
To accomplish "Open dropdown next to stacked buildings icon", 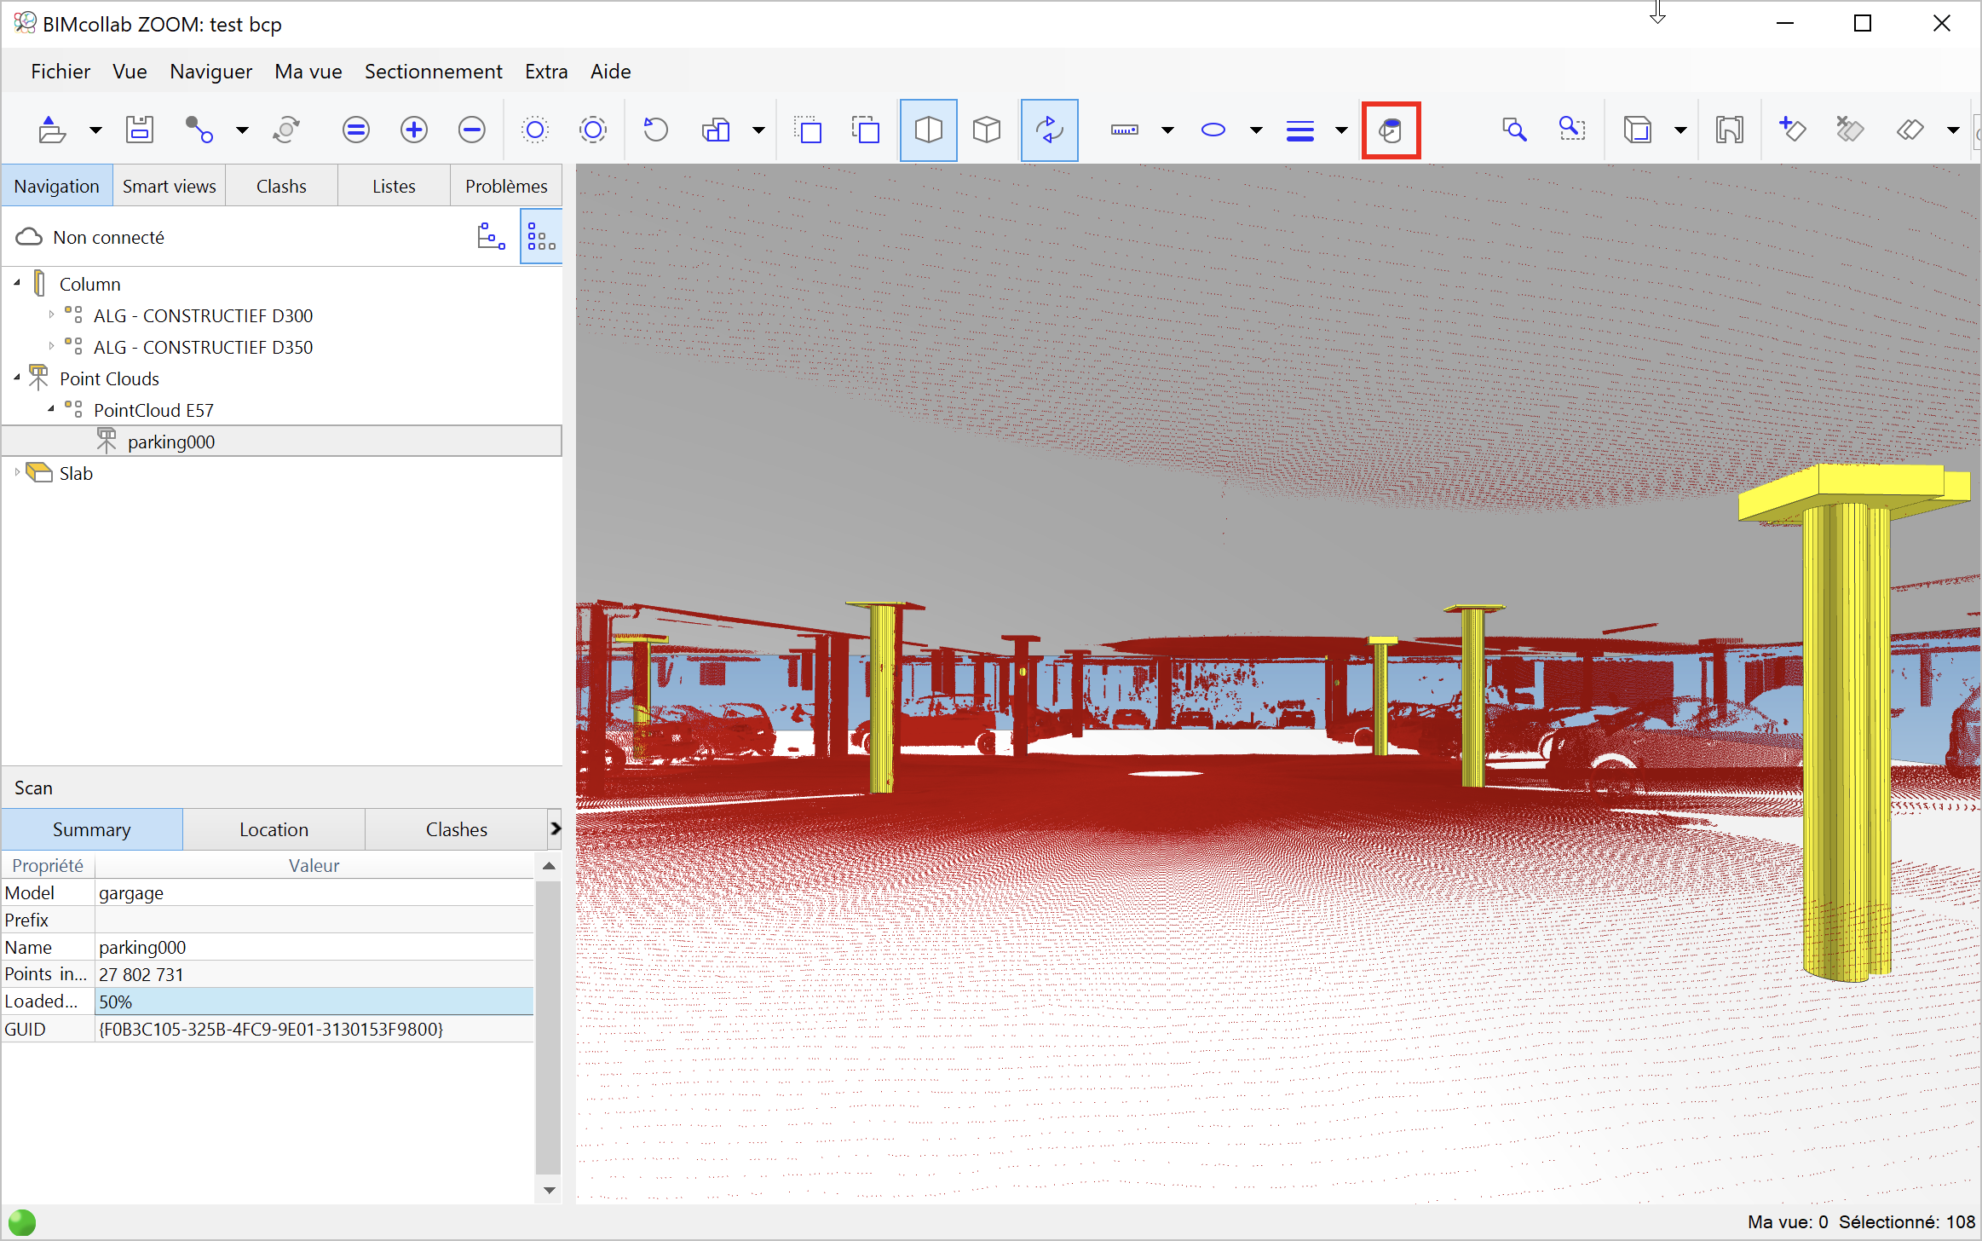I will coord(758,130).
